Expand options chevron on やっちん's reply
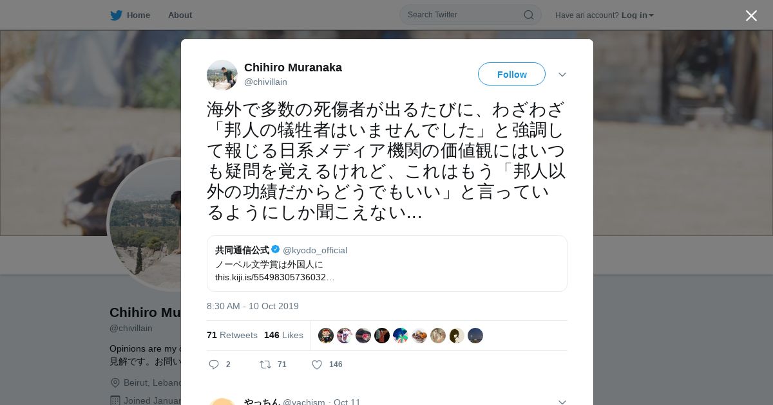The image size is (773, 405). (562, 402)
